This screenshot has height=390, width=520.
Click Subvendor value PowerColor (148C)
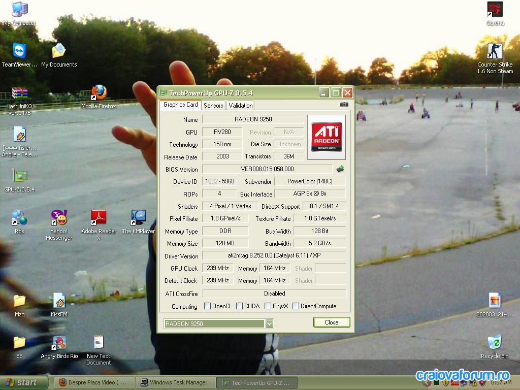[310, 181]
